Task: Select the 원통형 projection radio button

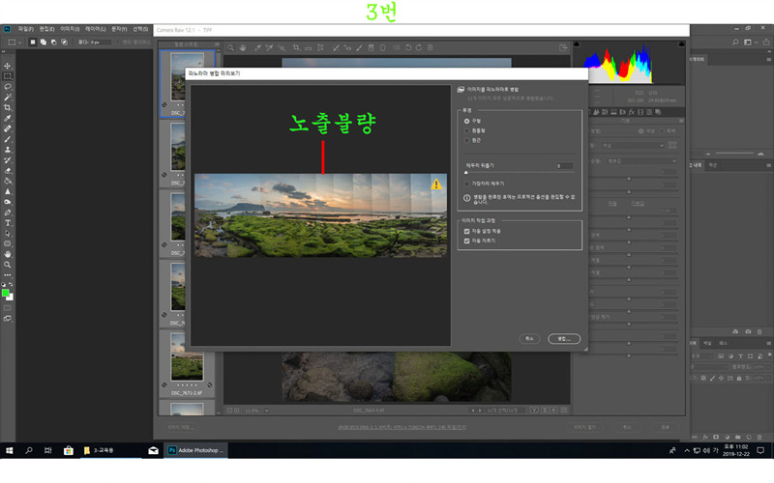Action: [466, 130]
